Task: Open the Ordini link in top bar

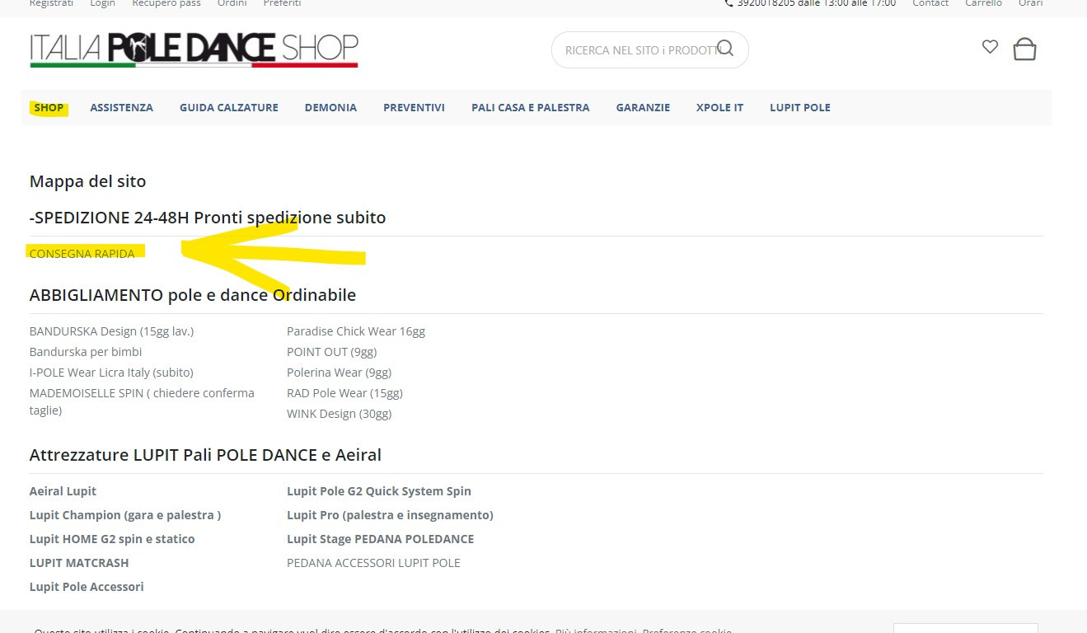Action: pos(232,3)
